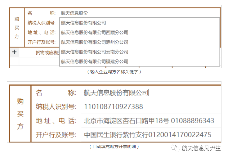Pick 航天信息股份有限公司福建分公司 suggestion
The width and height of the screenshot is (228, 158).
click(140, 61)
